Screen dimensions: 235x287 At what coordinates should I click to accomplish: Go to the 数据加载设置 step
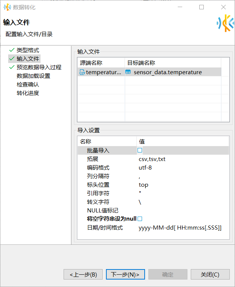33,76
